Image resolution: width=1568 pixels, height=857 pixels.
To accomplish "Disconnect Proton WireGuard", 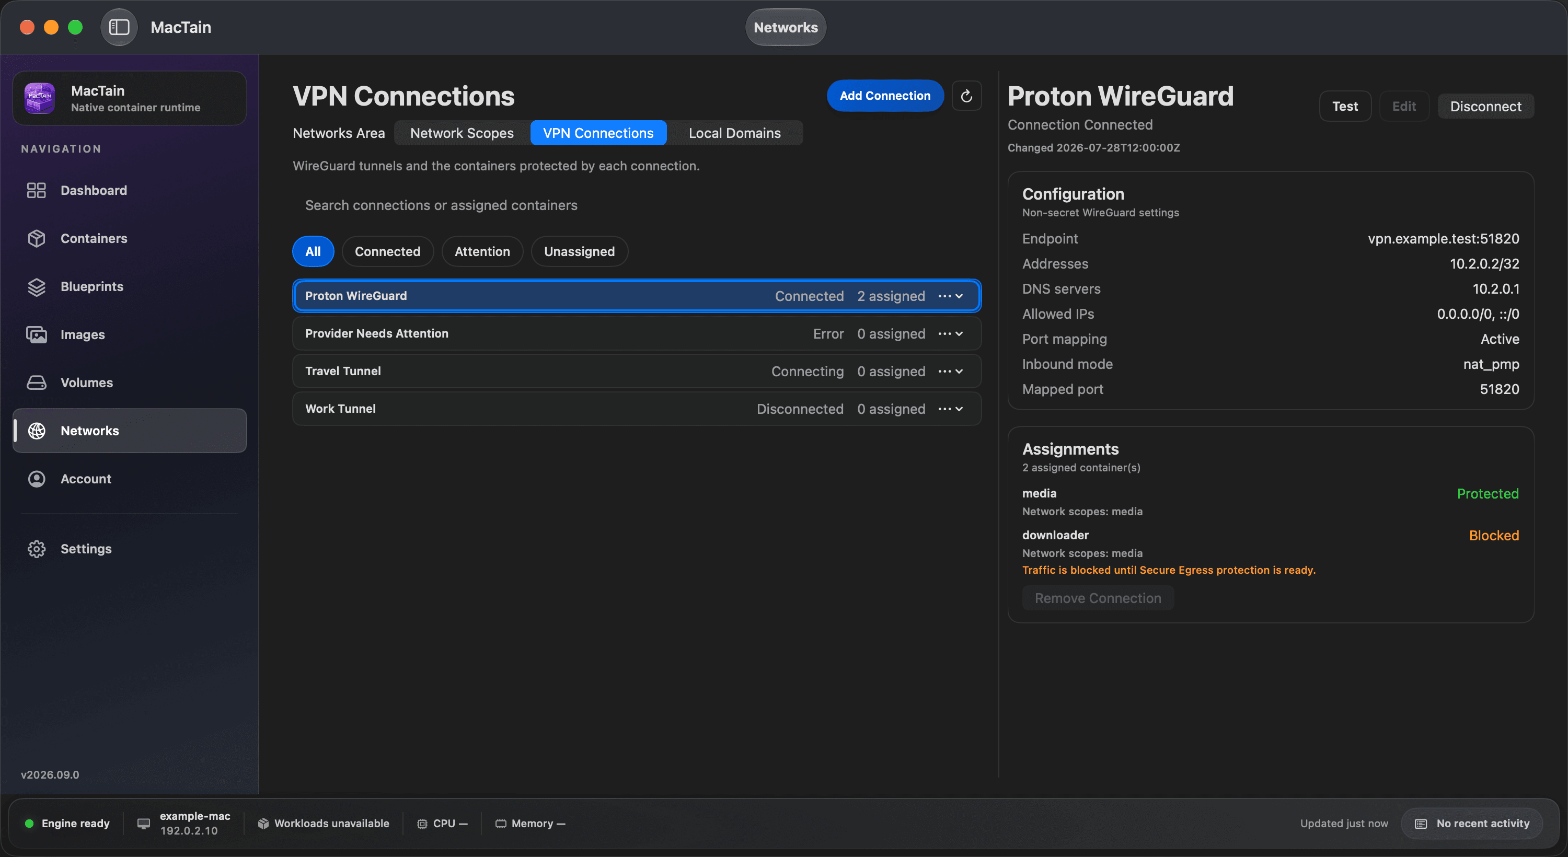I will pyautogui.click(x=1485, y=106).
